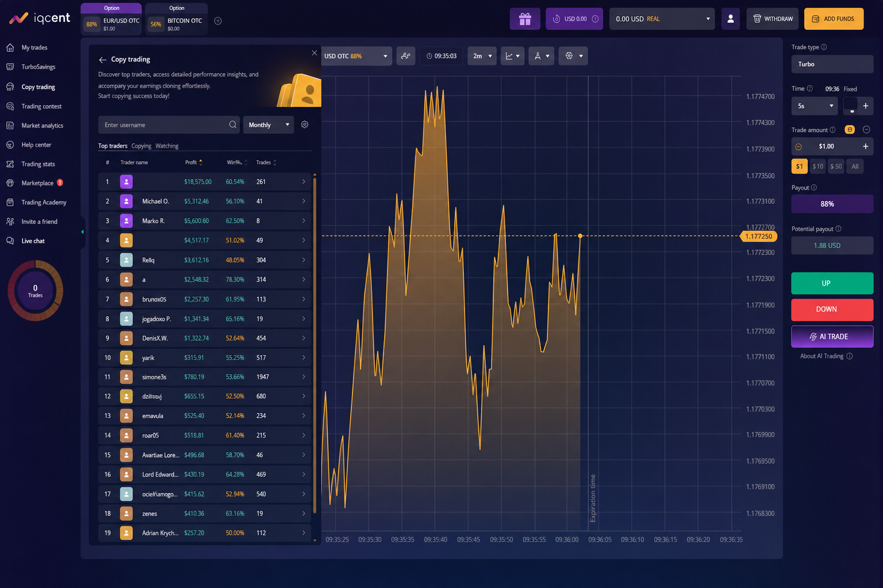Click the Trade type info icon
This screenshot has width=883, height=588.
click(824, 47)
